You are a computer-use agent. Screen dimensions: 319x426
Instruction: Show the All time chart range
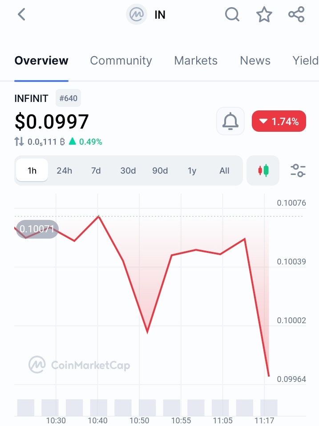click(x=224, y=170)
